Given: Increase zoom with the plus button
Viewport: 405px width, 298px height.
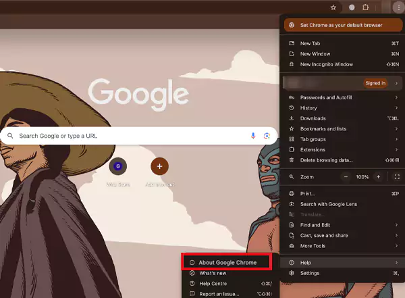Looking at the screenshot, I should 379,176.
